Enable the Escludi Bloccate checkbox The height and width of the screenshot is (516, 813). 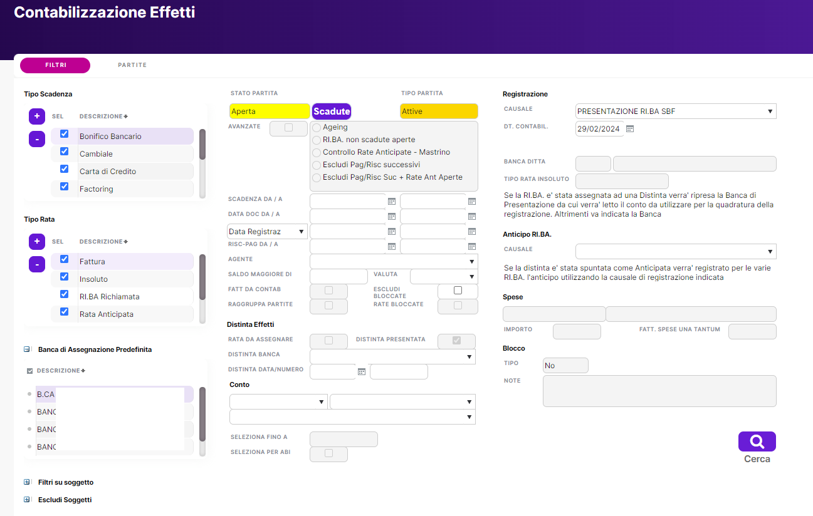(458, 291)
